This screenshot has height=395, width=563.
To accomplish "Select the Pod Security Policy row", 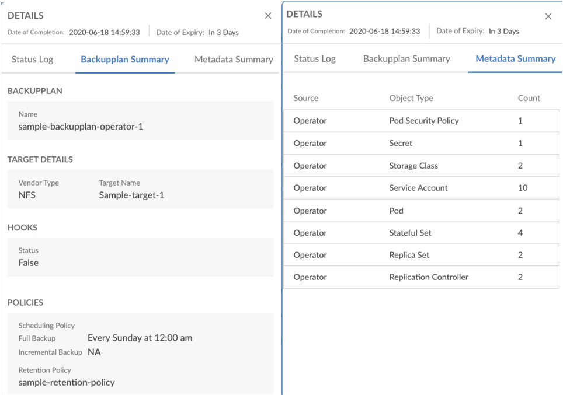I will coord(421,121).
